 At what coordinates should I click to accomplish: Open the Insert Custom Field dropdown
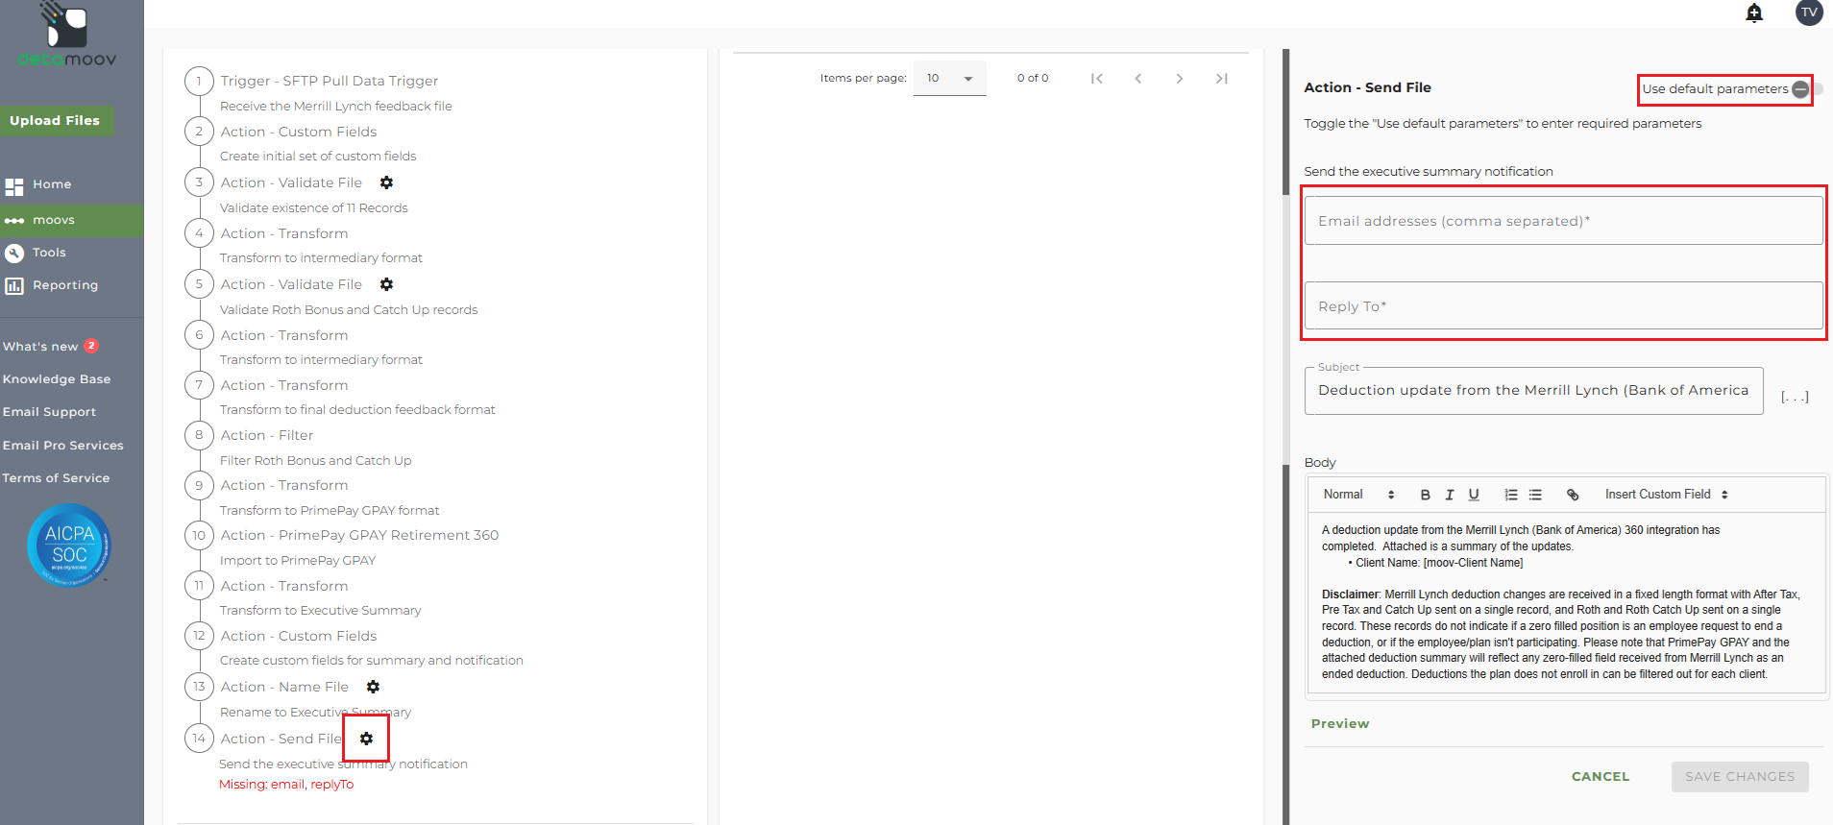click(x=1667, y=495)
